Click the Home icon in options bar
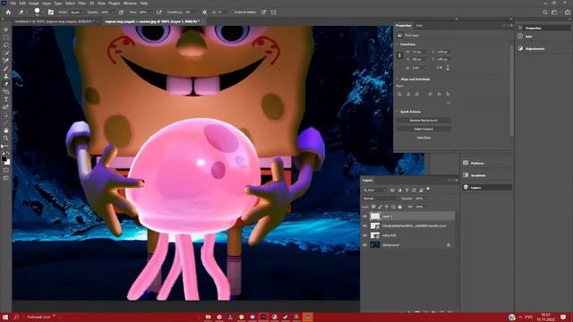This screenshot has height=322, width=573. 8,12
